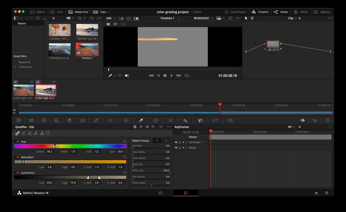The image size is (346, 212).
Task: Disable the Hue qualifier channel
Action: pos(18,141)
